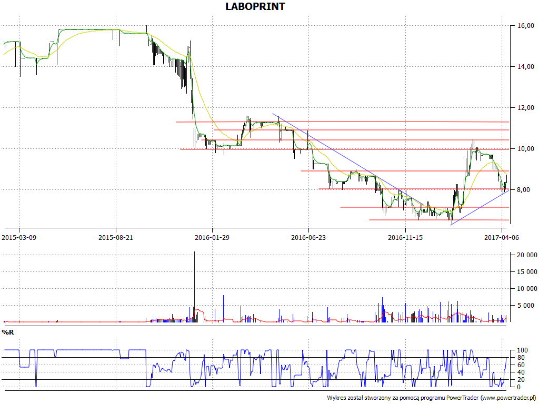Open the PowerTrader credit footer text

(432, 398)
